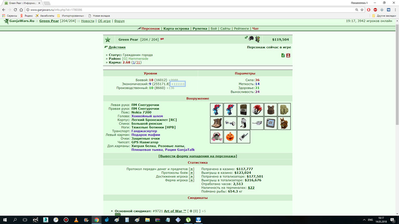399x224 pixels.
Task: Click the red flag icon after [204 / 204]
Action: [x=162, y=39]
